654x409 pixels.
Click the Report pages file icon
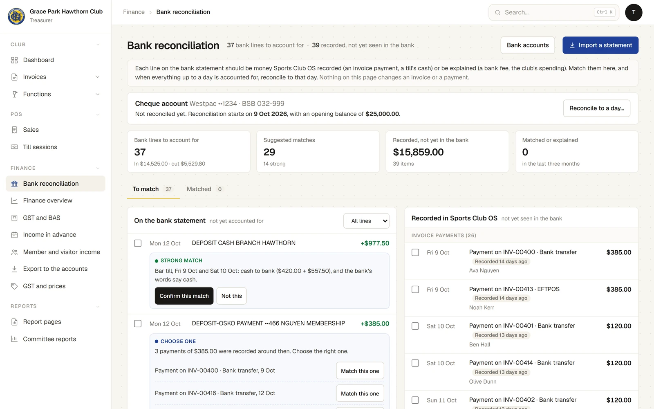(14, 322)
